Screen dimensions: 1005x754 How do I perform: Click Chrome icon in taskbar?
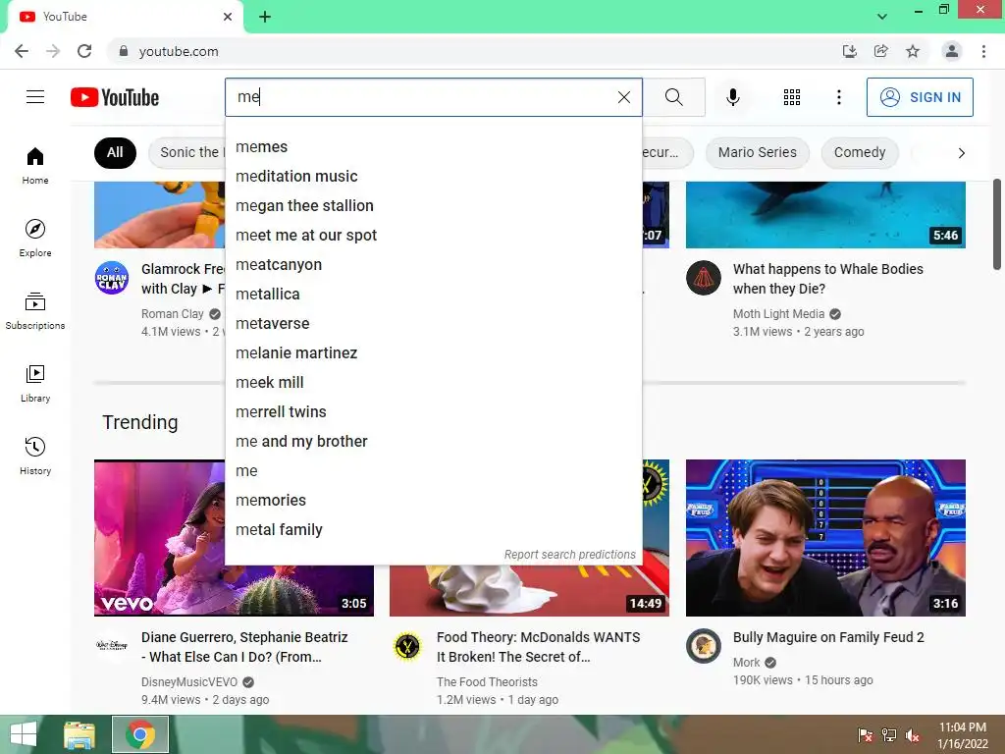coord(140,734)
